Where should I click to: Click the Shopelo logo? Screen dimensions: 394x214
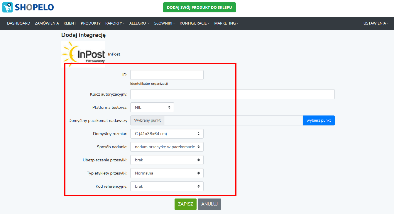pyautogui.click(x=28, y=7)
